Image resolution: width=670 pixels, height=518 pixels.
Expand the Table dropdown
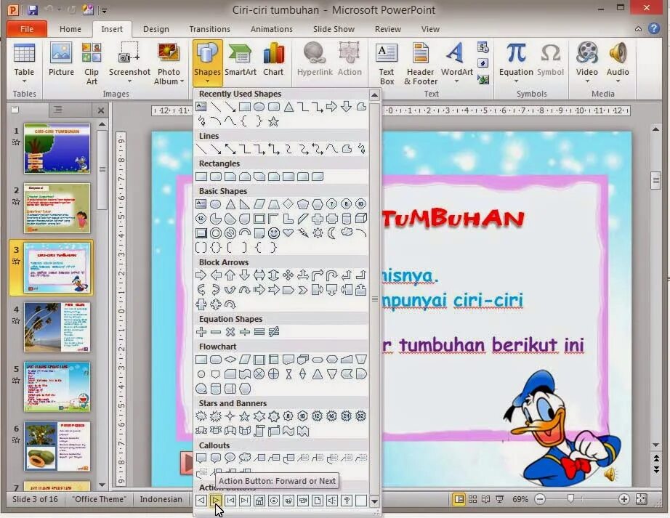pyautogui.click(x=25, y=81)
